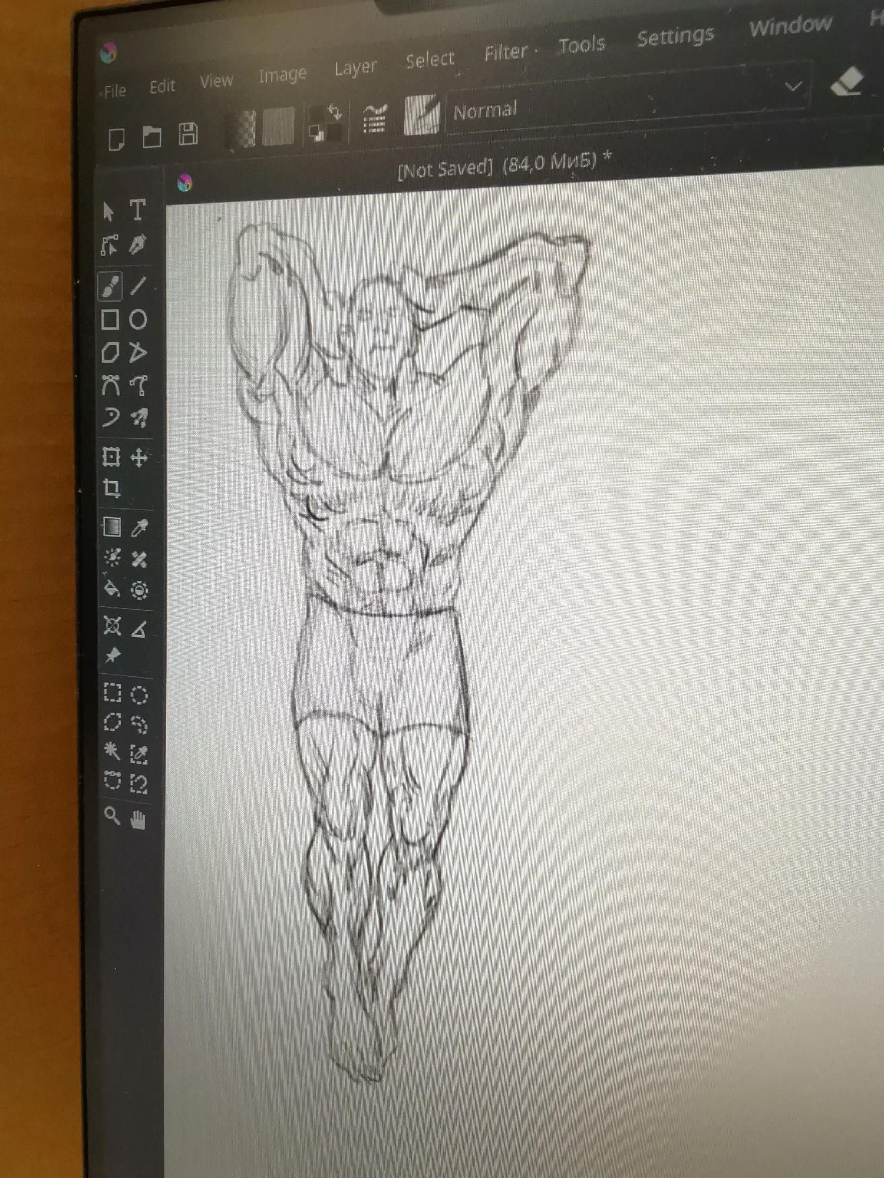The image size is (884, 1178).
Task: Select the Crop tool
Action: [111, 488]
